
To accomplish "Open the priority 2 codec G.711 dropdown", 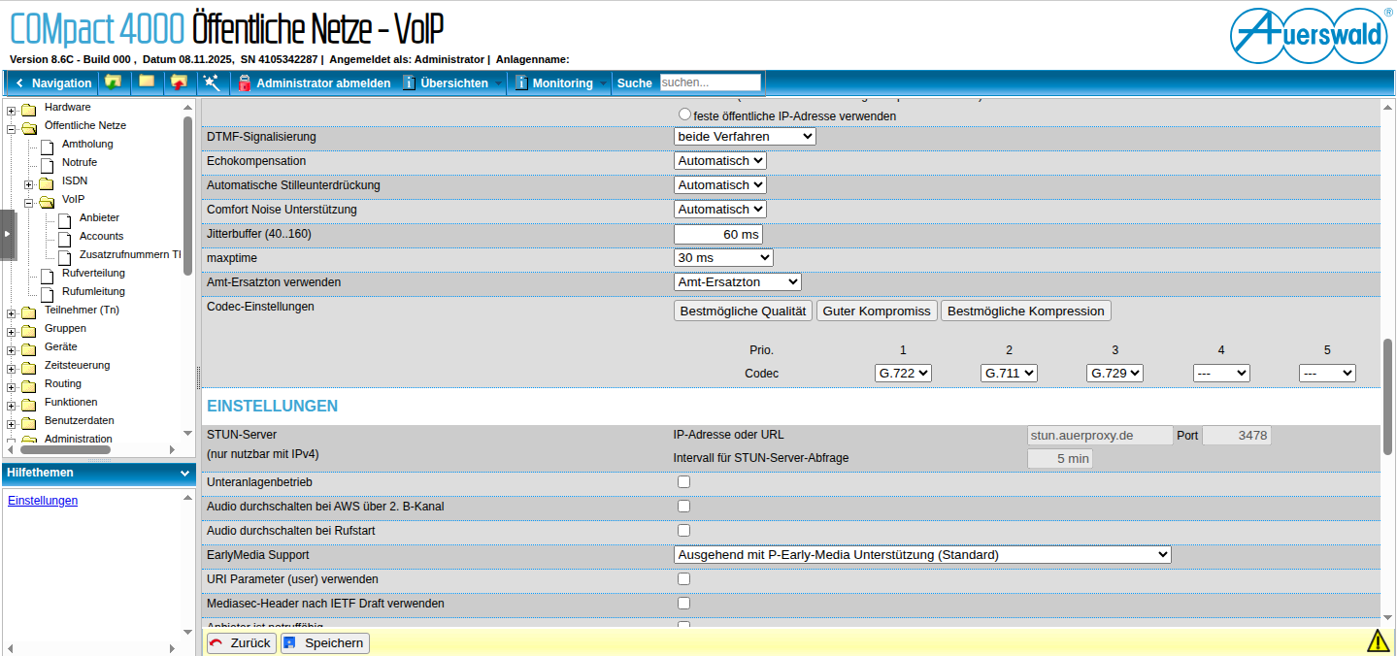I will [1009, 373].
